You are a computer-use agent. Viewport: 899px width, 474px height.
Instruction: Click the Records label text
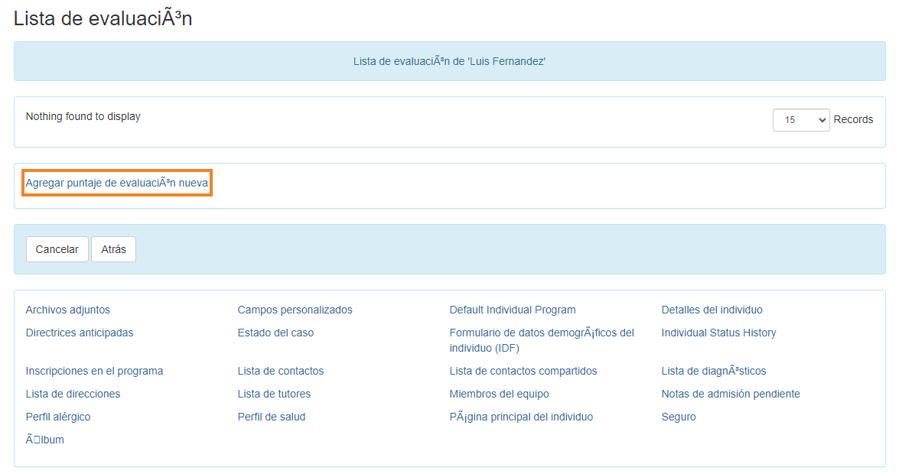pos(853,119)
